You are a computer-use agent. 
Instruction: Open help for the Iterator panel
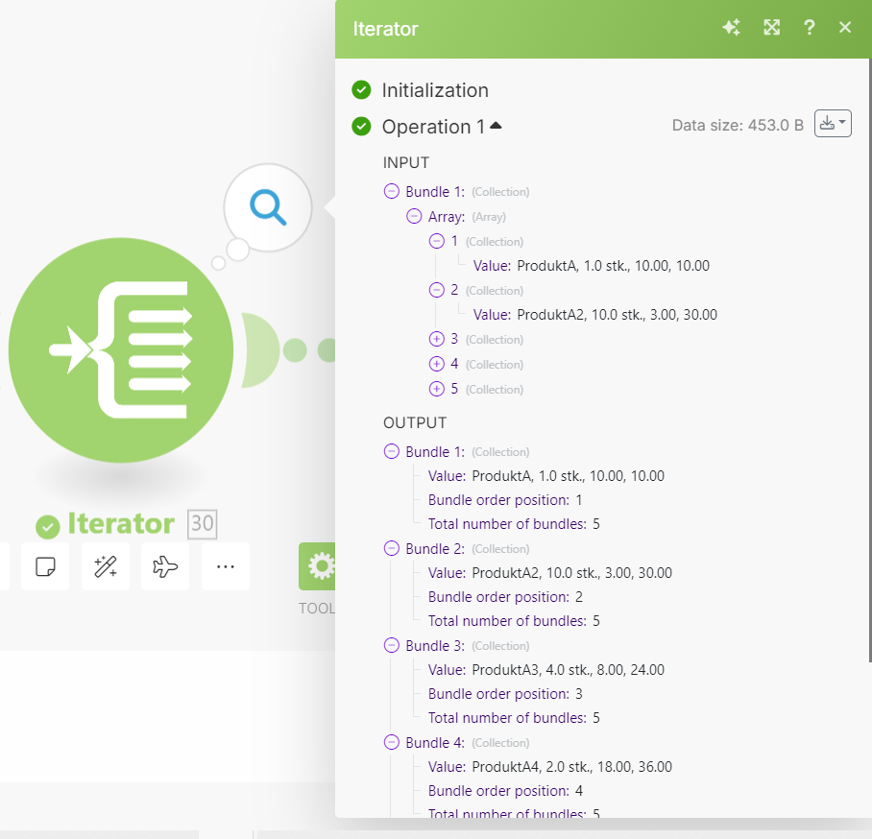click(x=810, y=27)
